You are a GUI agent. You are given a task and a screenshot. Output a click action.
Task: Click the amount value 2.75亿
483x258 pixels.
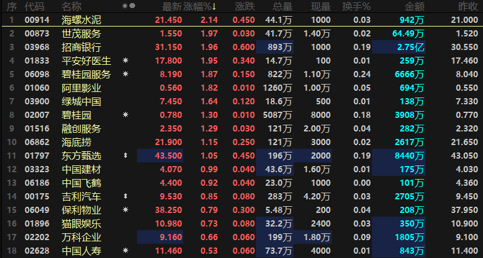pyautogui.click(x=410, y=47)
